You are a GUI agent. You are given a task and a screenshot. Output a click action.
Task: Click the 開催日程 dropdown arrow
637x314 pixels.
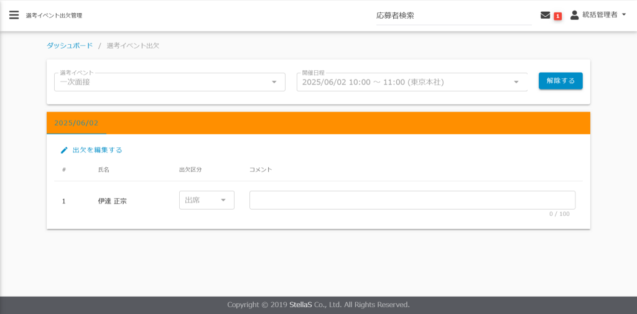coord(516,82)
